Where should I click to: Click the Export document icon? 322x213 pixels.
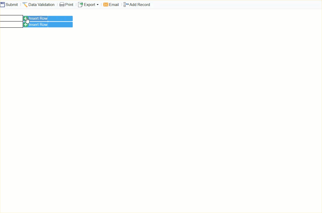pyautogui.click(x=80, y=4)
